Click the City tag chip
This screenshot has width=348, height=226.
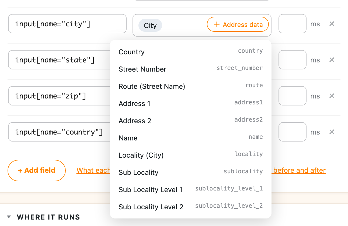[150, 25]
